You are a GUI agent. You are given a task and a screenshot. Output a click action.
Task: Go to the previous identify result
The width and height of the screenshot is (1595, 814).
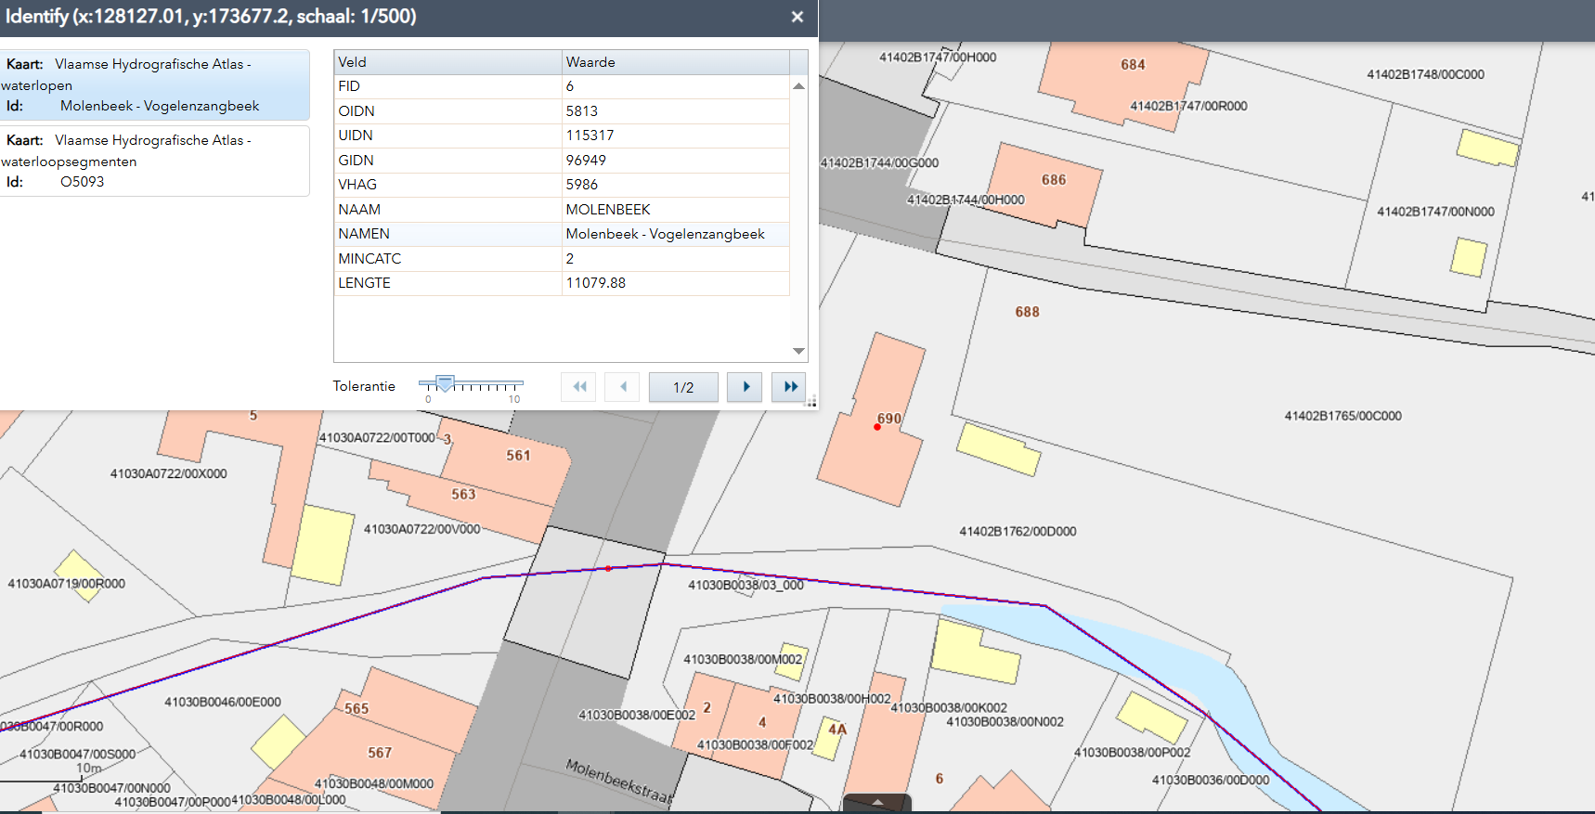[622, 387]
